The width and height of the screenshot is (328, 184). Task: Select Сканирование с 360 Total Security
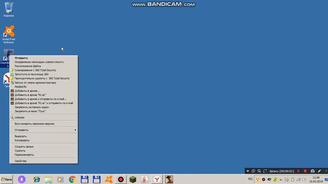tap(44, 70)
